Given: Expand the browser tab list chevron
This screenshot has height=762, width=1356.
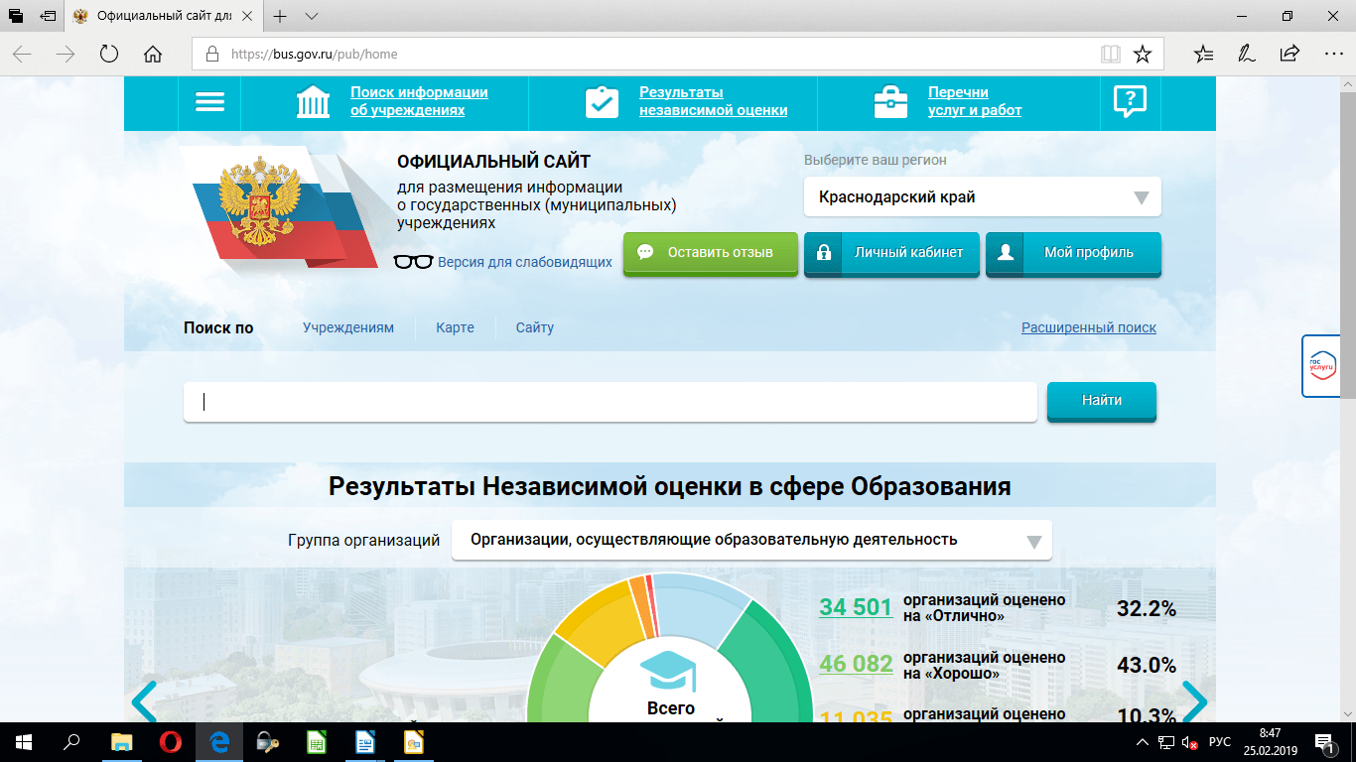Looking at the screenshot, I should pyautogui.click(x=312, y=17).
